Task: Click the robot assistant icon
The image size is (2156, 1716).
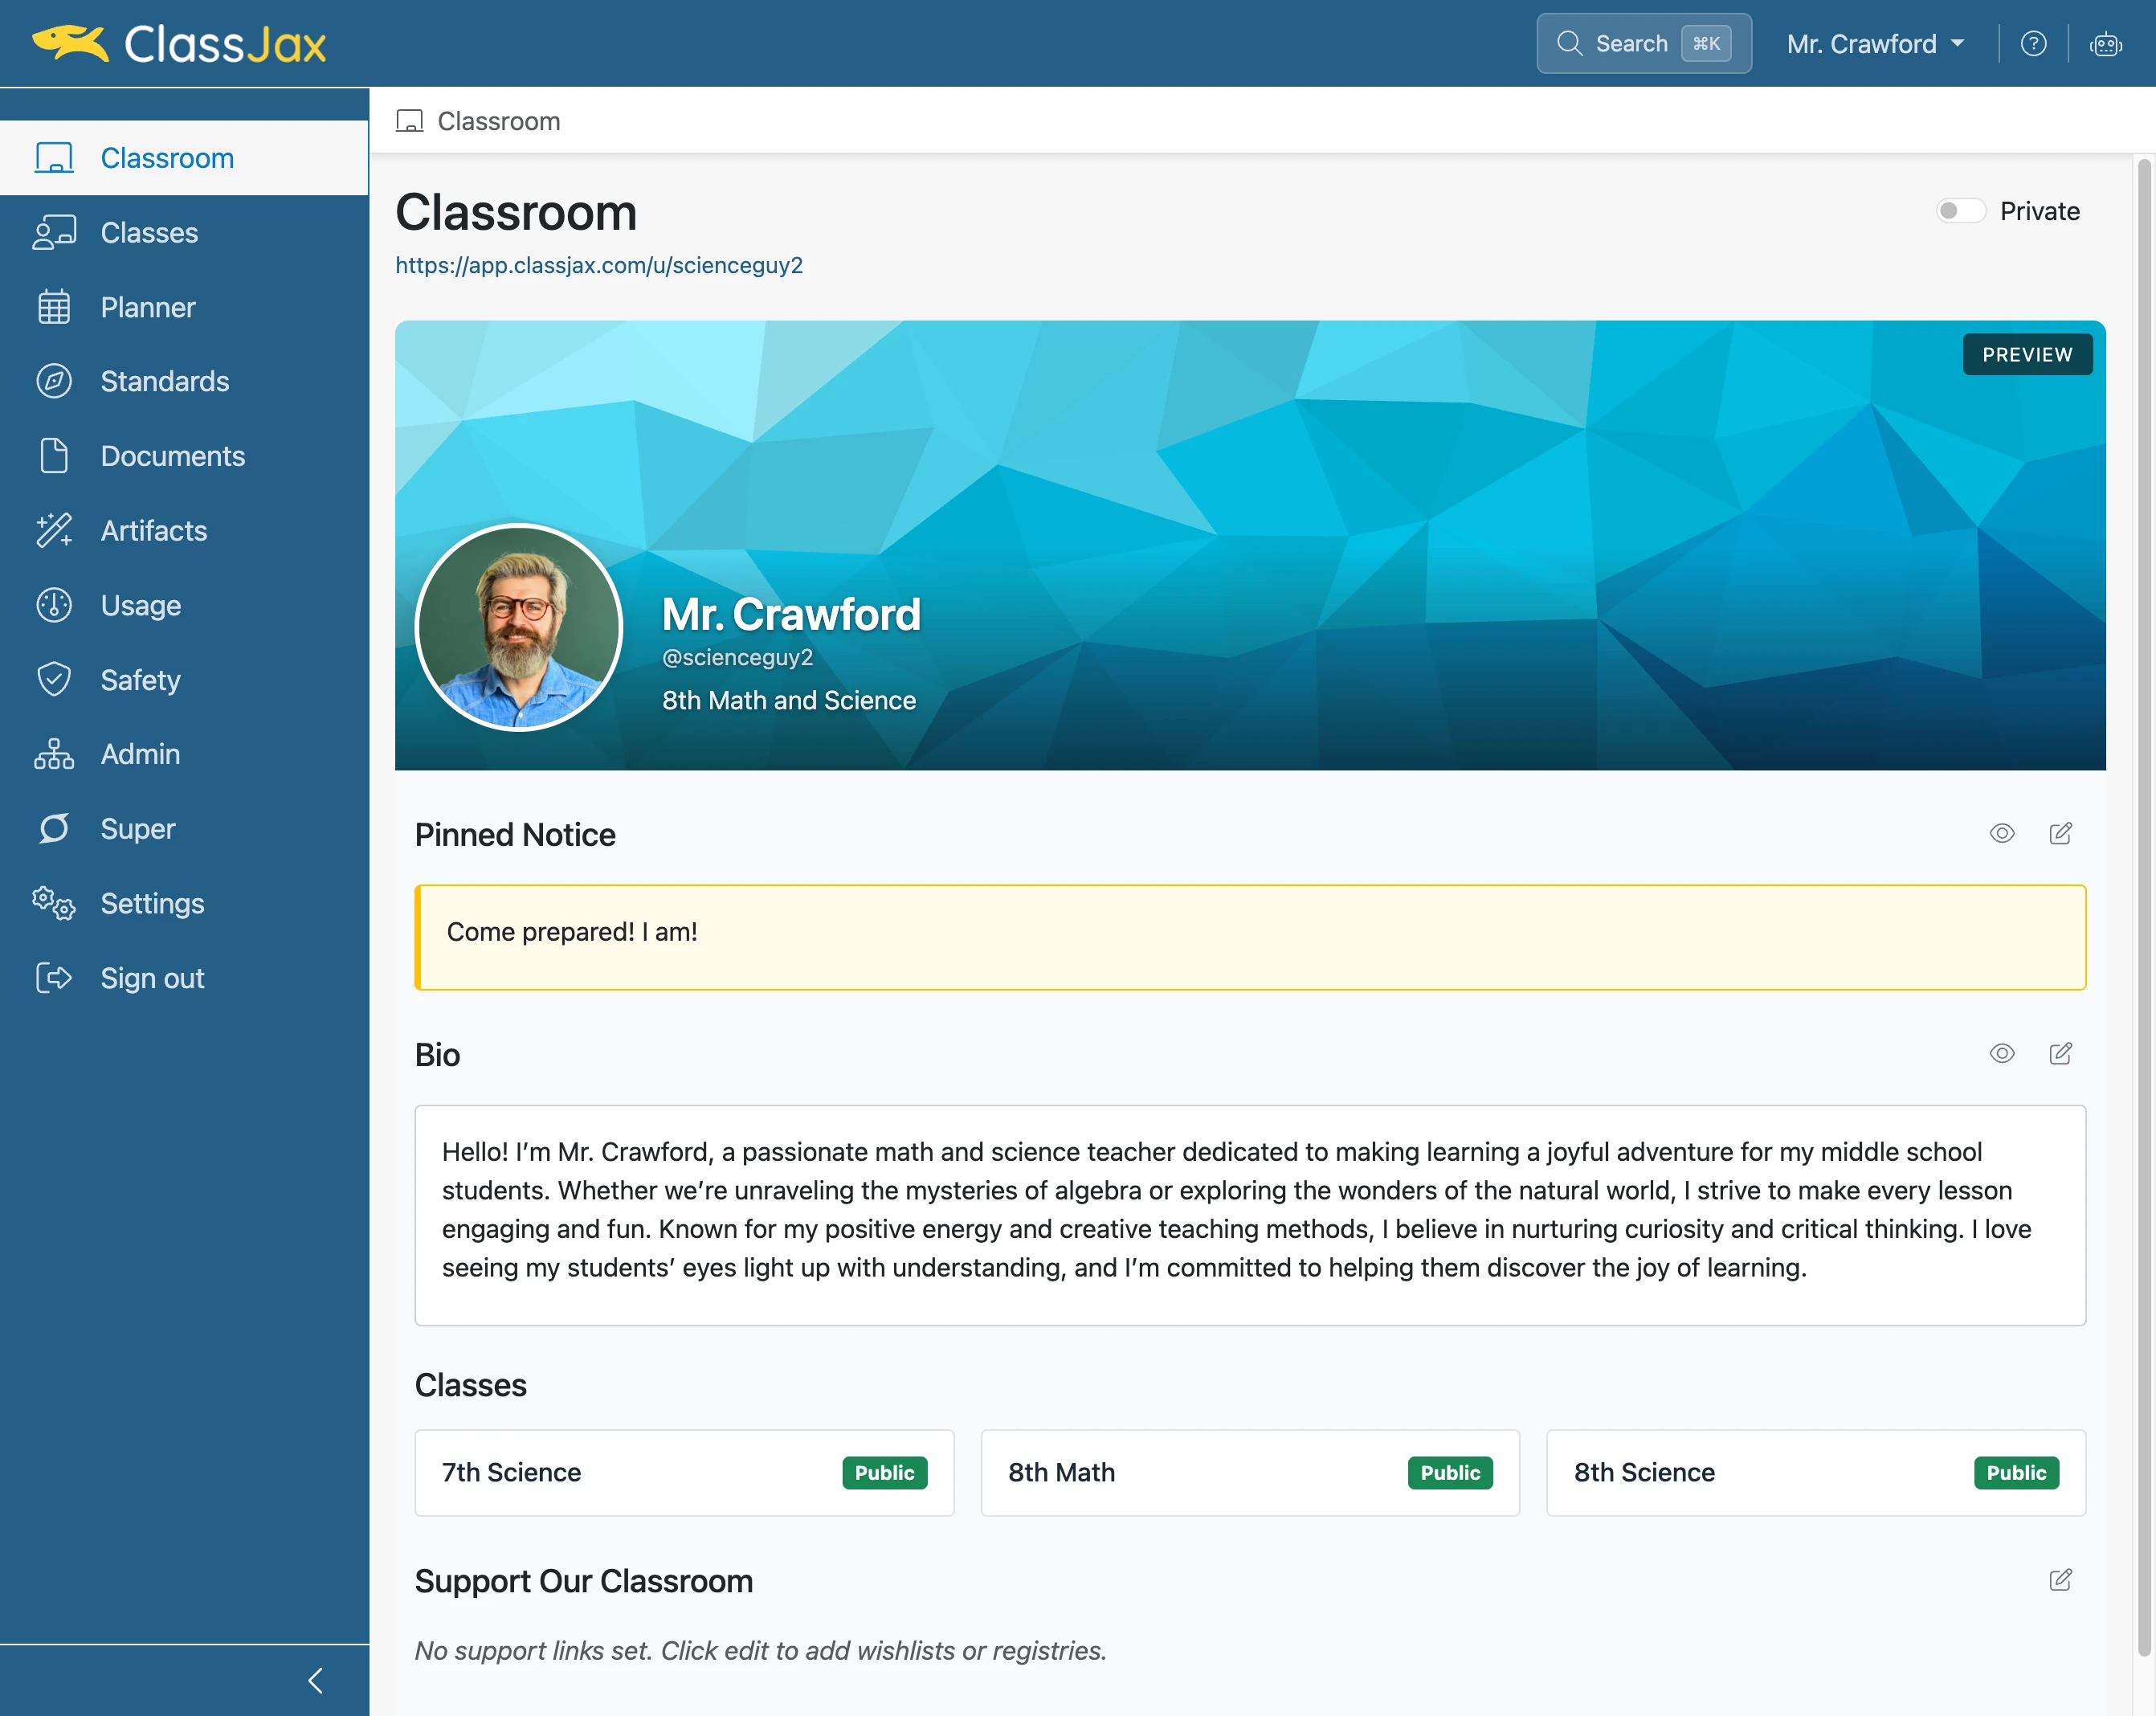Action: tap(2105, 44)
